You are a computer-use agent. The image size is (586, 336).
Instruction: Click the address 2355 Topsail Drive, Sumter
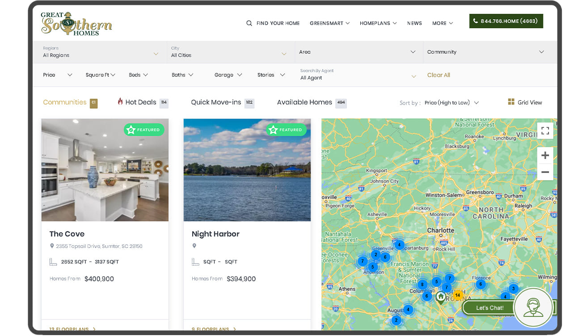(x=99, y=246)
